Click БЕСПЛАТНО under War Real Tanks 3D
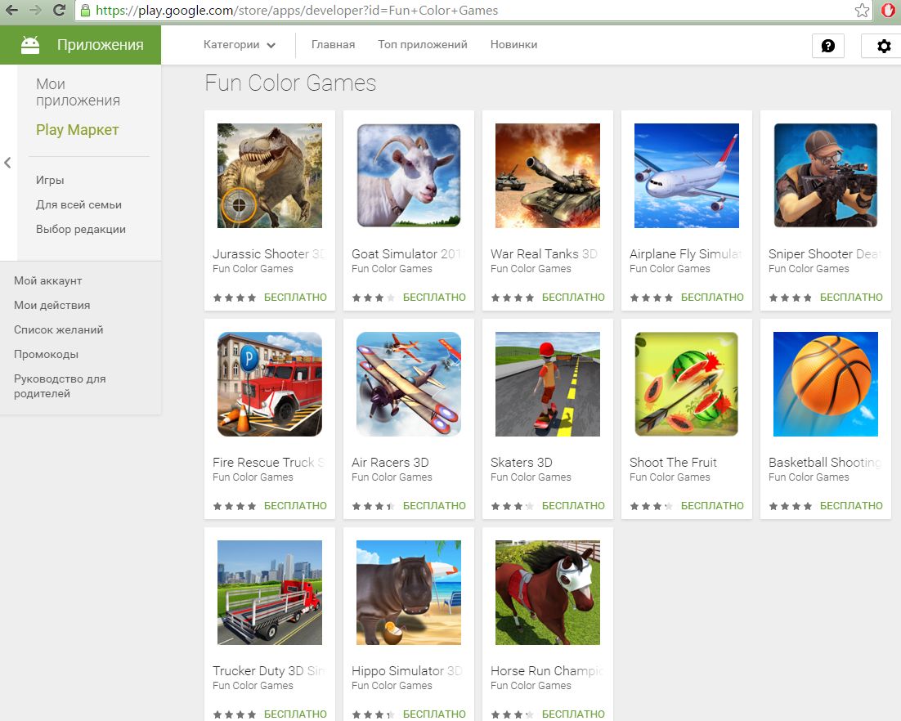This screenshot has height=721, width=901. tap(573, 298)
